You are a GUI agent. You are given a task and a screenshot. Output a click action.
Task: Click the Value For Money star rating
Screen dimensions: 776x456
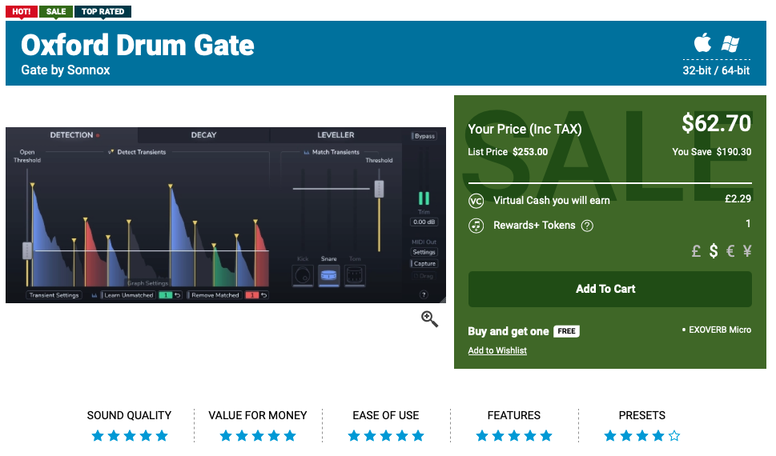258,436
